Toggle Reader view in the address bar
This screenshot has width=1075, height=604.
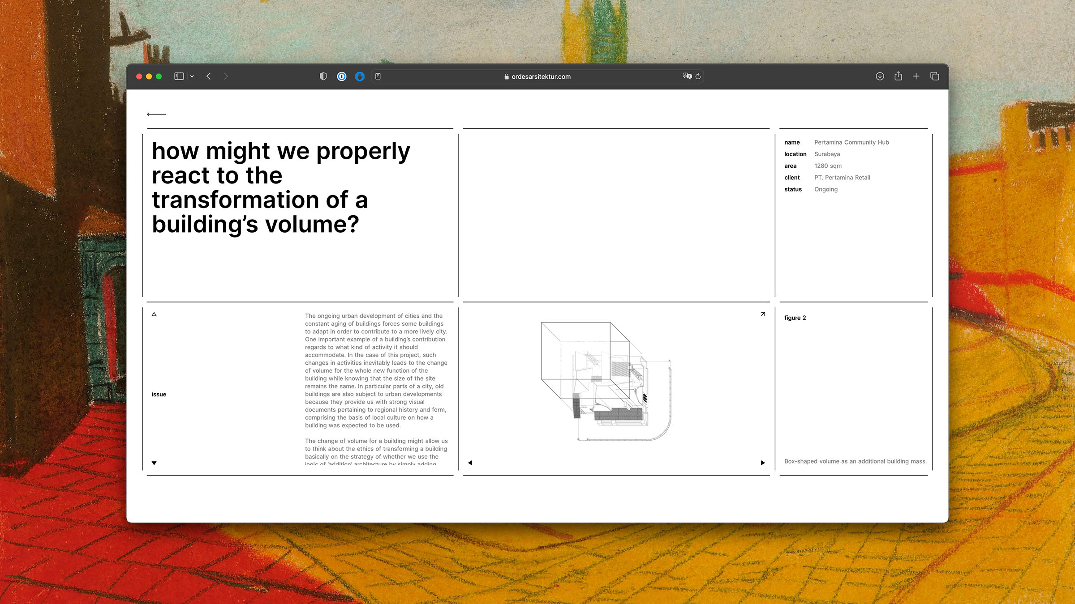(x=378, y=77)
